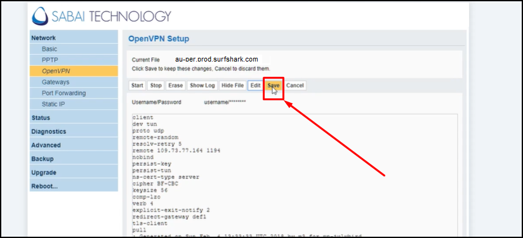Open the Backup section
The width and height of the screenshot is (523, 238).
(74, 159)
